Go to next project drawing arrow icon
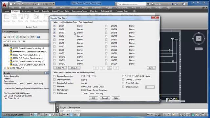Screen dimensions: 210x118 (x=47, y=4)
